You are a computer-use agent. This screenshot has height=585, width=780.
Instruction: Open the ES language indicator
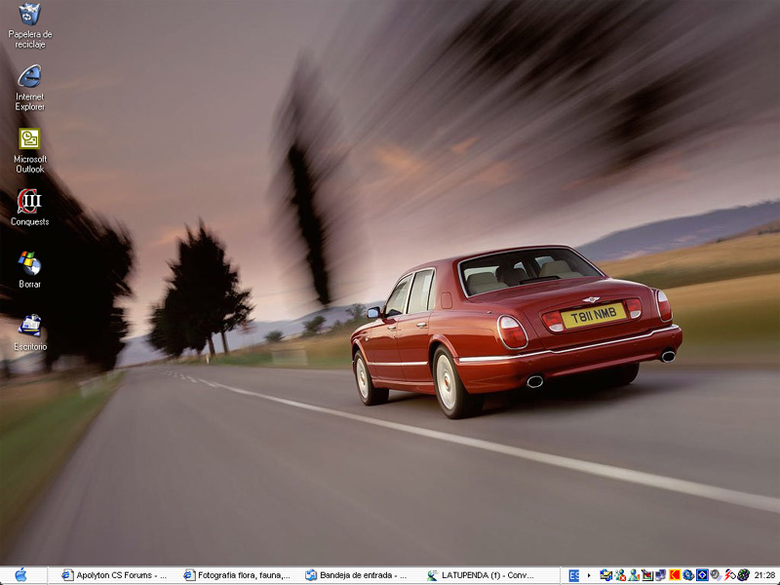574,575
